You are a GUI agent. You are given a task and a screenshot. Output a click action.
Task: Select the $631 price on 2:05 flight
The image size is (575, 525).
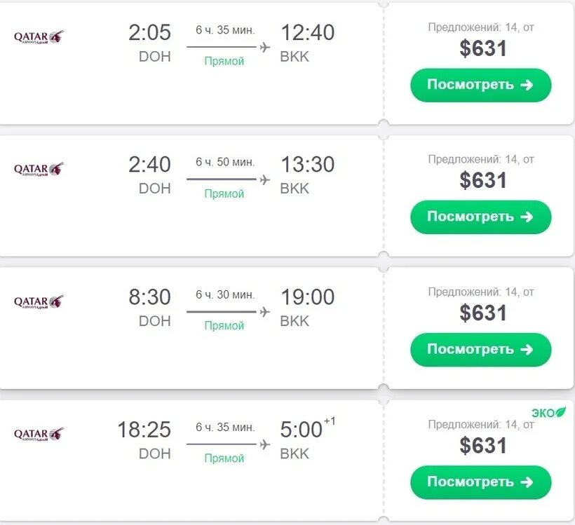(x=482, y=48)
